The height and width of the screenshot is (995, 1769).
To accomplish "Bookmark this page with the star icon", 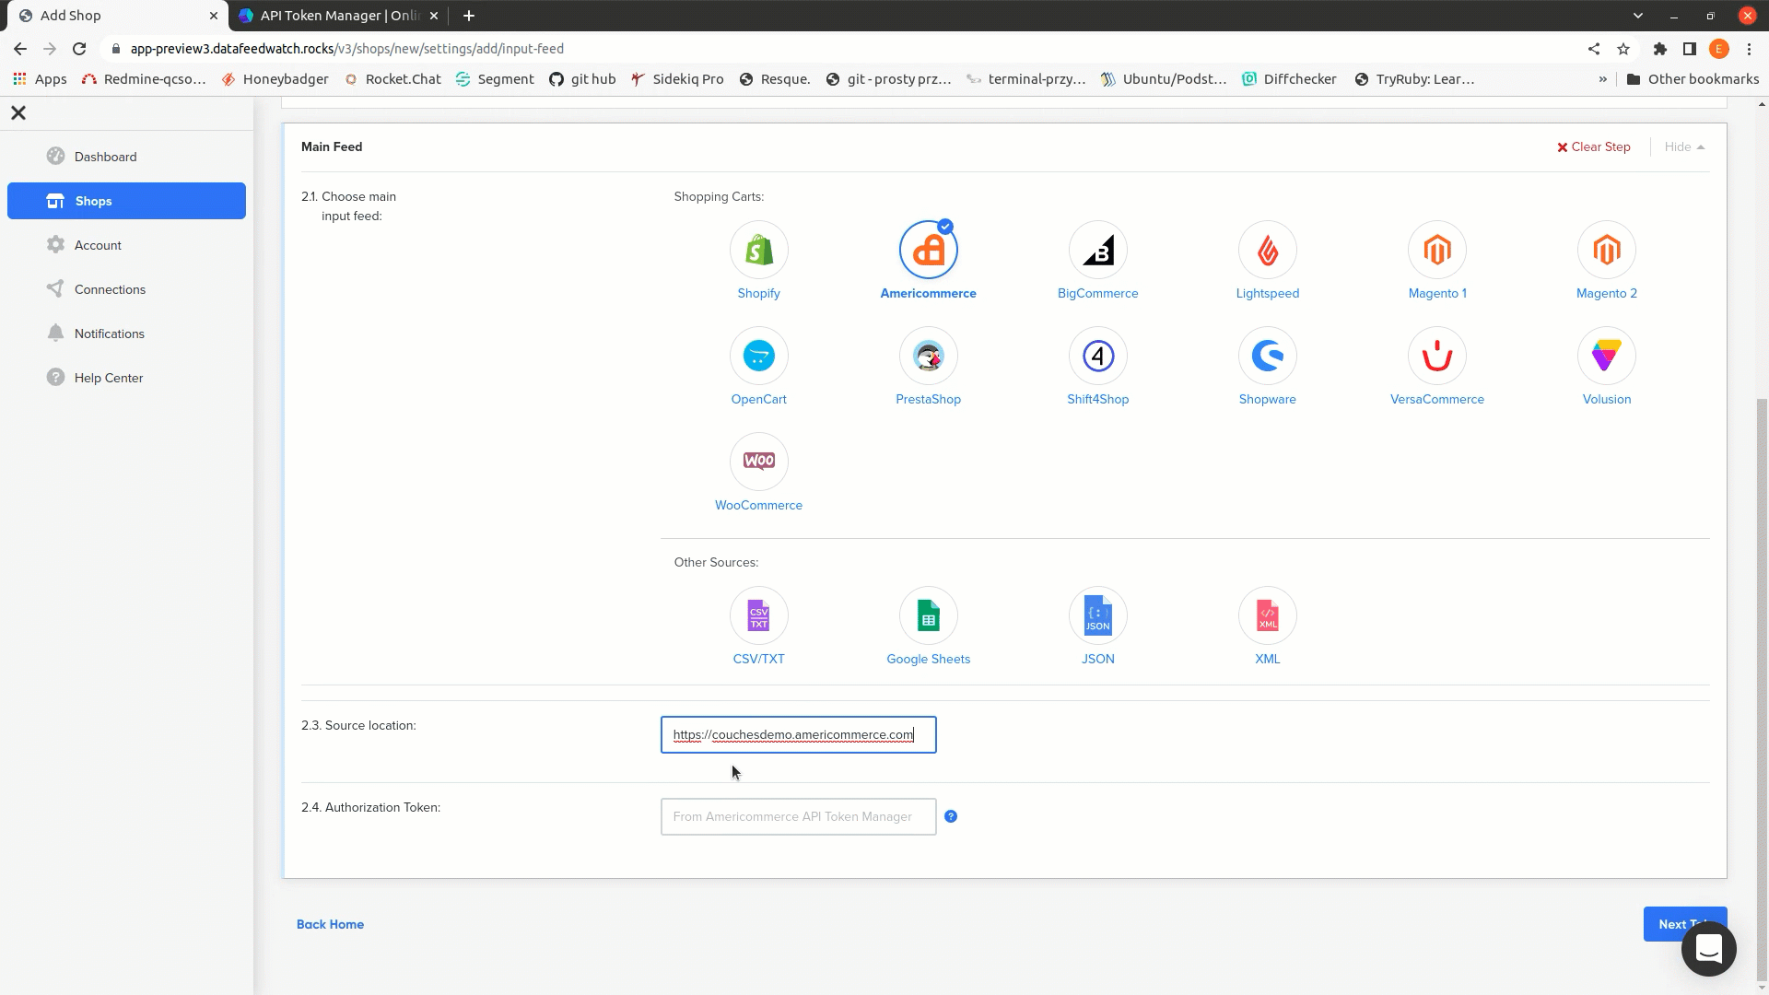I will coord(1623,49).
